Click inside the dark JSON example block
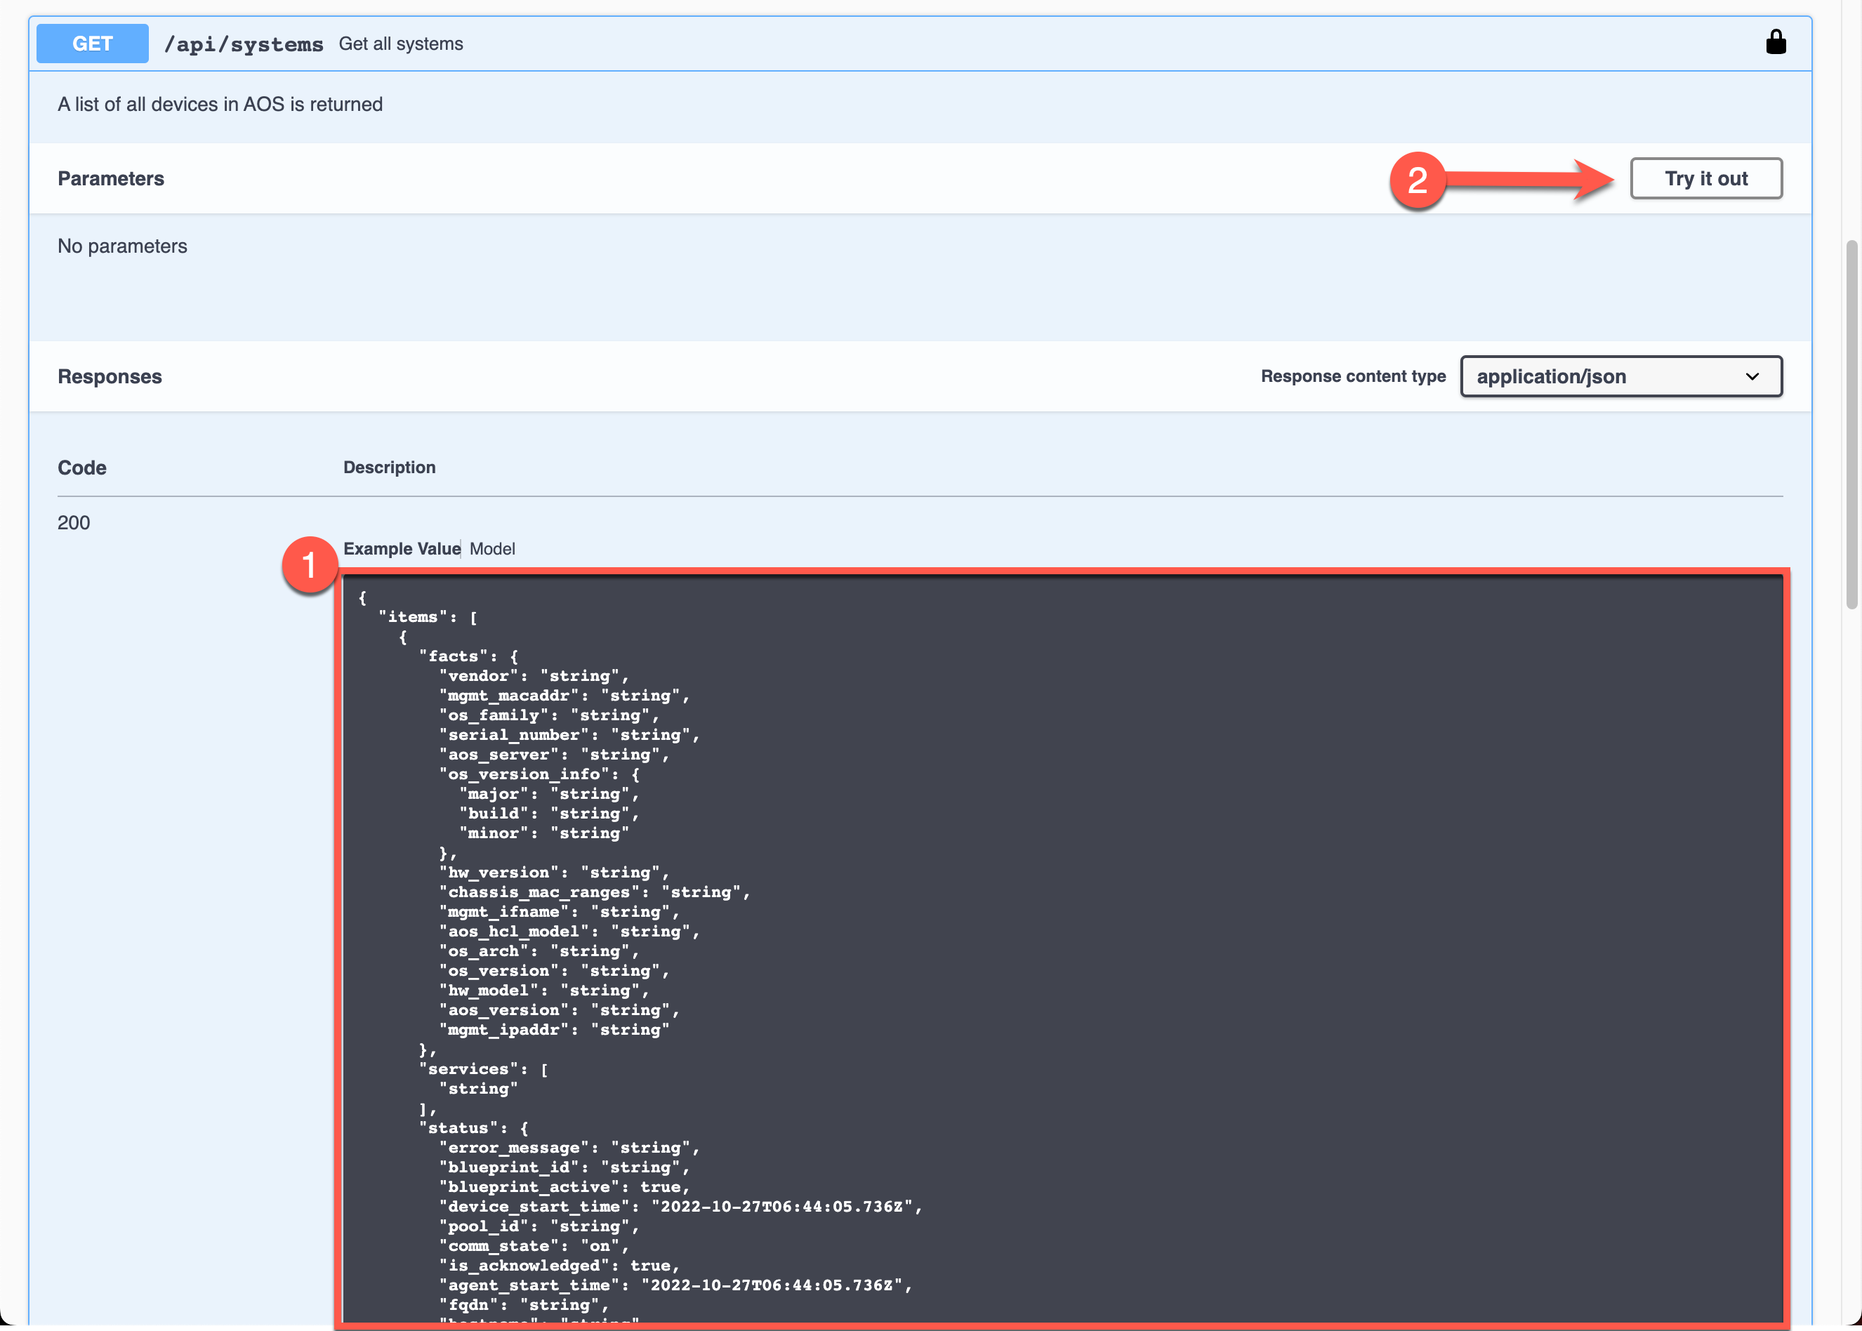The width and height of the screenshot is (1862, 1331). point(984,901)
